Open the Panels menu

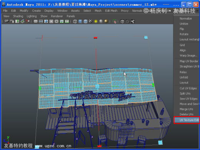71,16
